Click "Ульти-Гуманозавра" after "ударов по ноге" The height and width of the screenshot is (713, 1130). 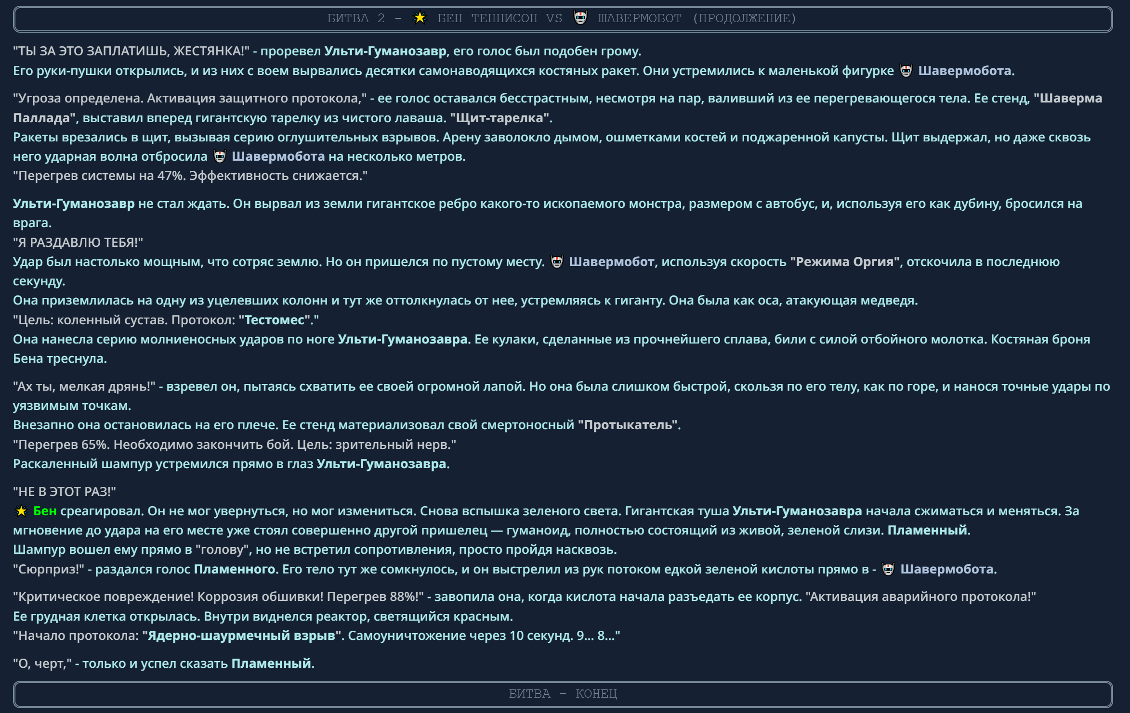(x=403, y=339)
